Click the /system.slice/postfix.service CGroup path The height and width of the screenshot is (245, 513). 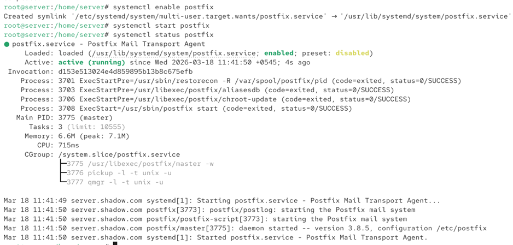[x=119, y=154]
